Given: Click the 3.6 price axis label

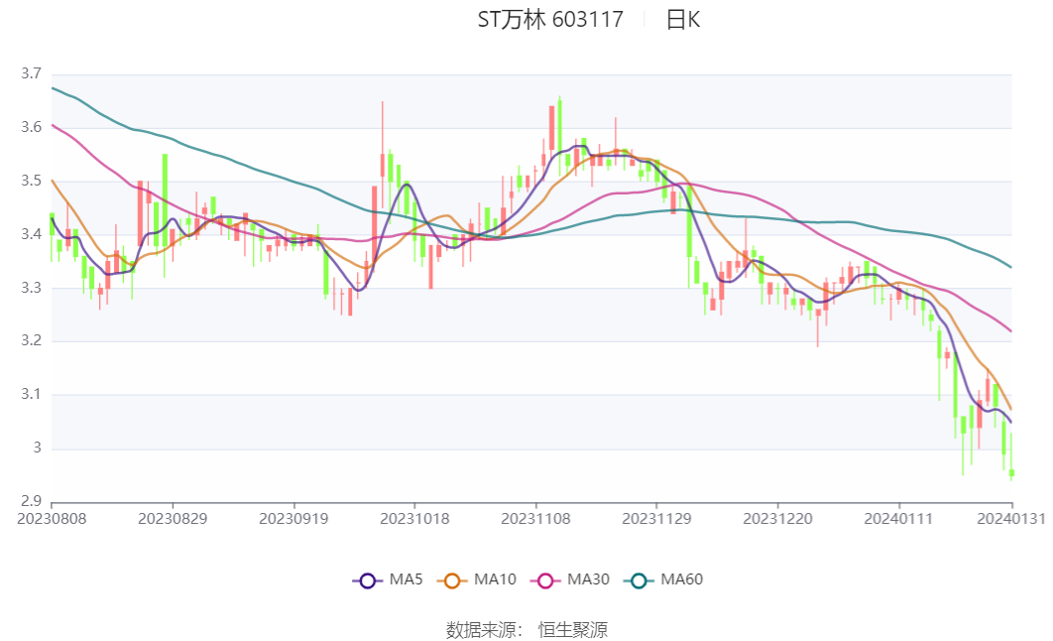Looking at the screenshot, I should click(31, 128).
